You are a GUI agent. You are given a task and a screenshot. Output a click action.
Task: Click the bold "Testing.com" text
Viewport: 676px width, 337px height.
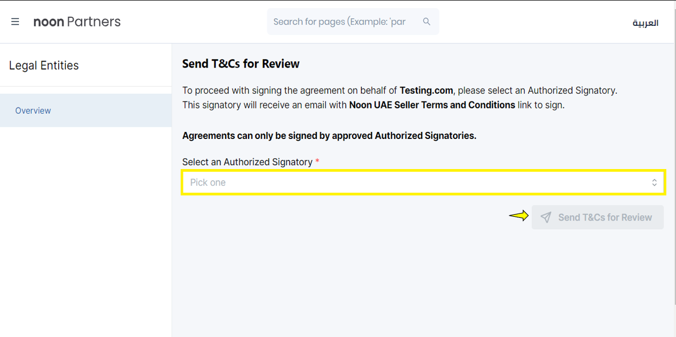pyautogui.click(x=426, y=90)
